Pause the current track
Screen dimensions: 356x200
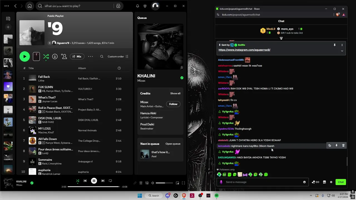pos(94,181)
